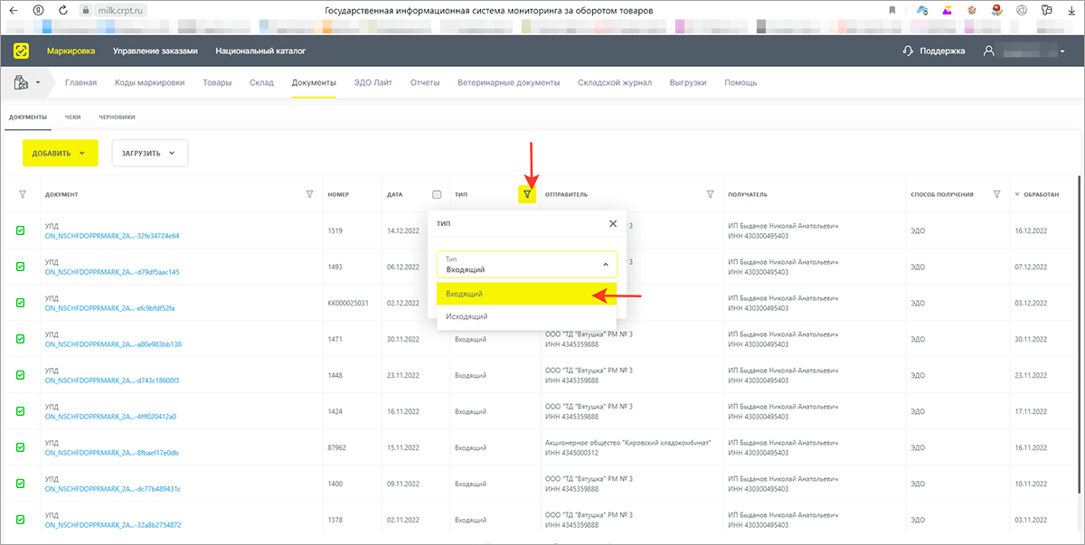Open the browser downloads icon
The height and width of the screenshot is (545, 1085).
[x=1071, y=10]
